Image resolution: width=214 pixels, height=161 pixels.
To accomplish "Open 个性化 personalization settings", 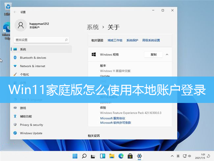I will (24, 75).
